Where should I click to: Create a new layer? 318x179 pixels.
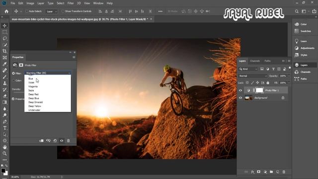278,172
